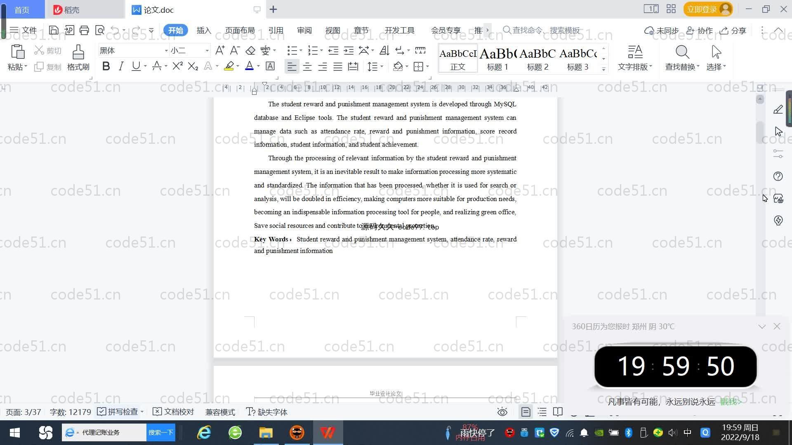792x445 pixels.
Task: Open the font size dropdown showing 小二
Action: (x=207, y=51)
